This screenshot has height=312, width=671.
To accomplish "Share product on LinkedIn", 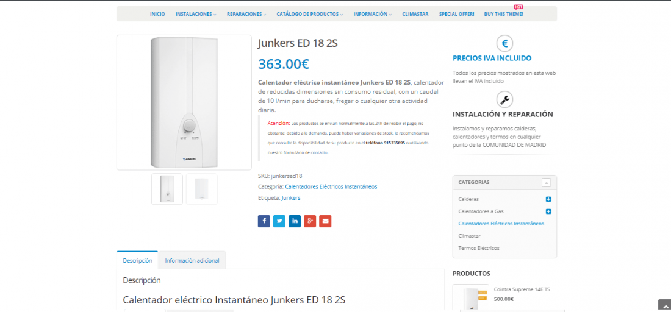I will point(295,221).
